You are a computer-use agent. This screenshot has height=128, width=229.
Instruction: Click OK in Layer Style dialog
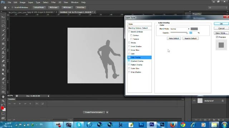pos(221,24)
